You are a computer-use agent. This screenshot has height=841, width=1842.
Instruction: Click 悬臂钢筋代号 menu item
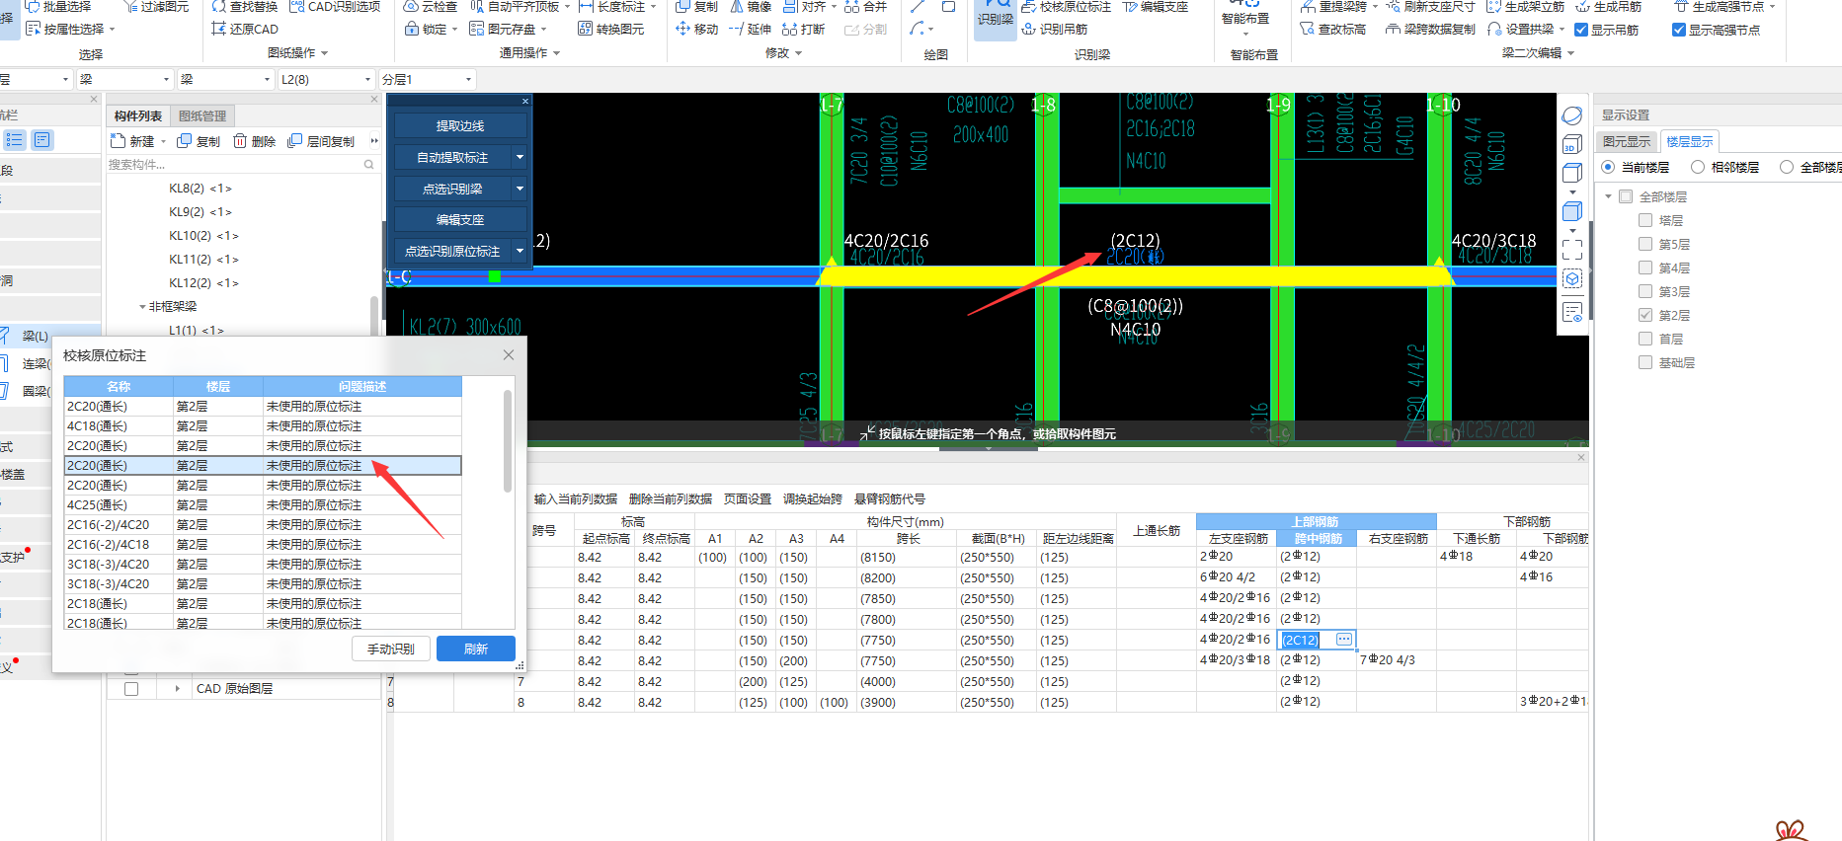[x=890, y=498]
